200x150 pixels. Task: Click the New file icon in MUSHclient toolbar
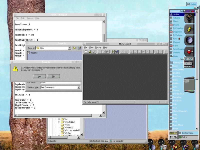click(x=86, y=52)
